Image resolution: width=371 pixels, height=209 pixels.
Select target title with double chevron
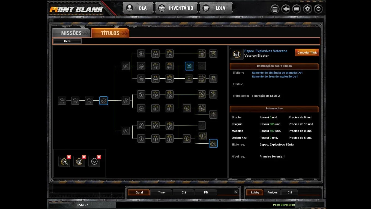[x=169, y=108]
